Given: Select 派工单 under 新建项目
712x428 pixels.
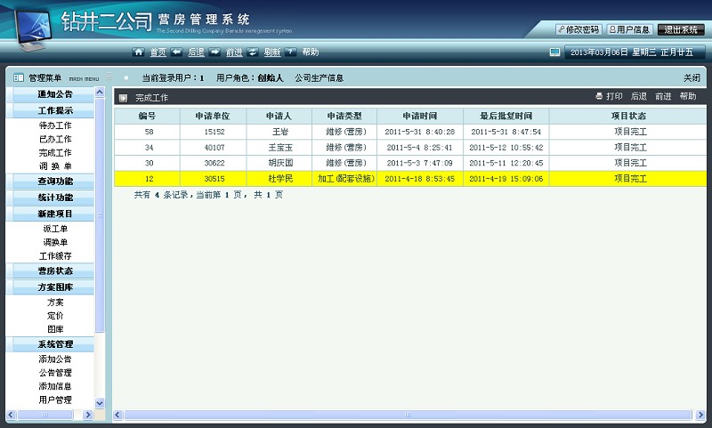Looking at the screenshot, I should tap(55, 229).
